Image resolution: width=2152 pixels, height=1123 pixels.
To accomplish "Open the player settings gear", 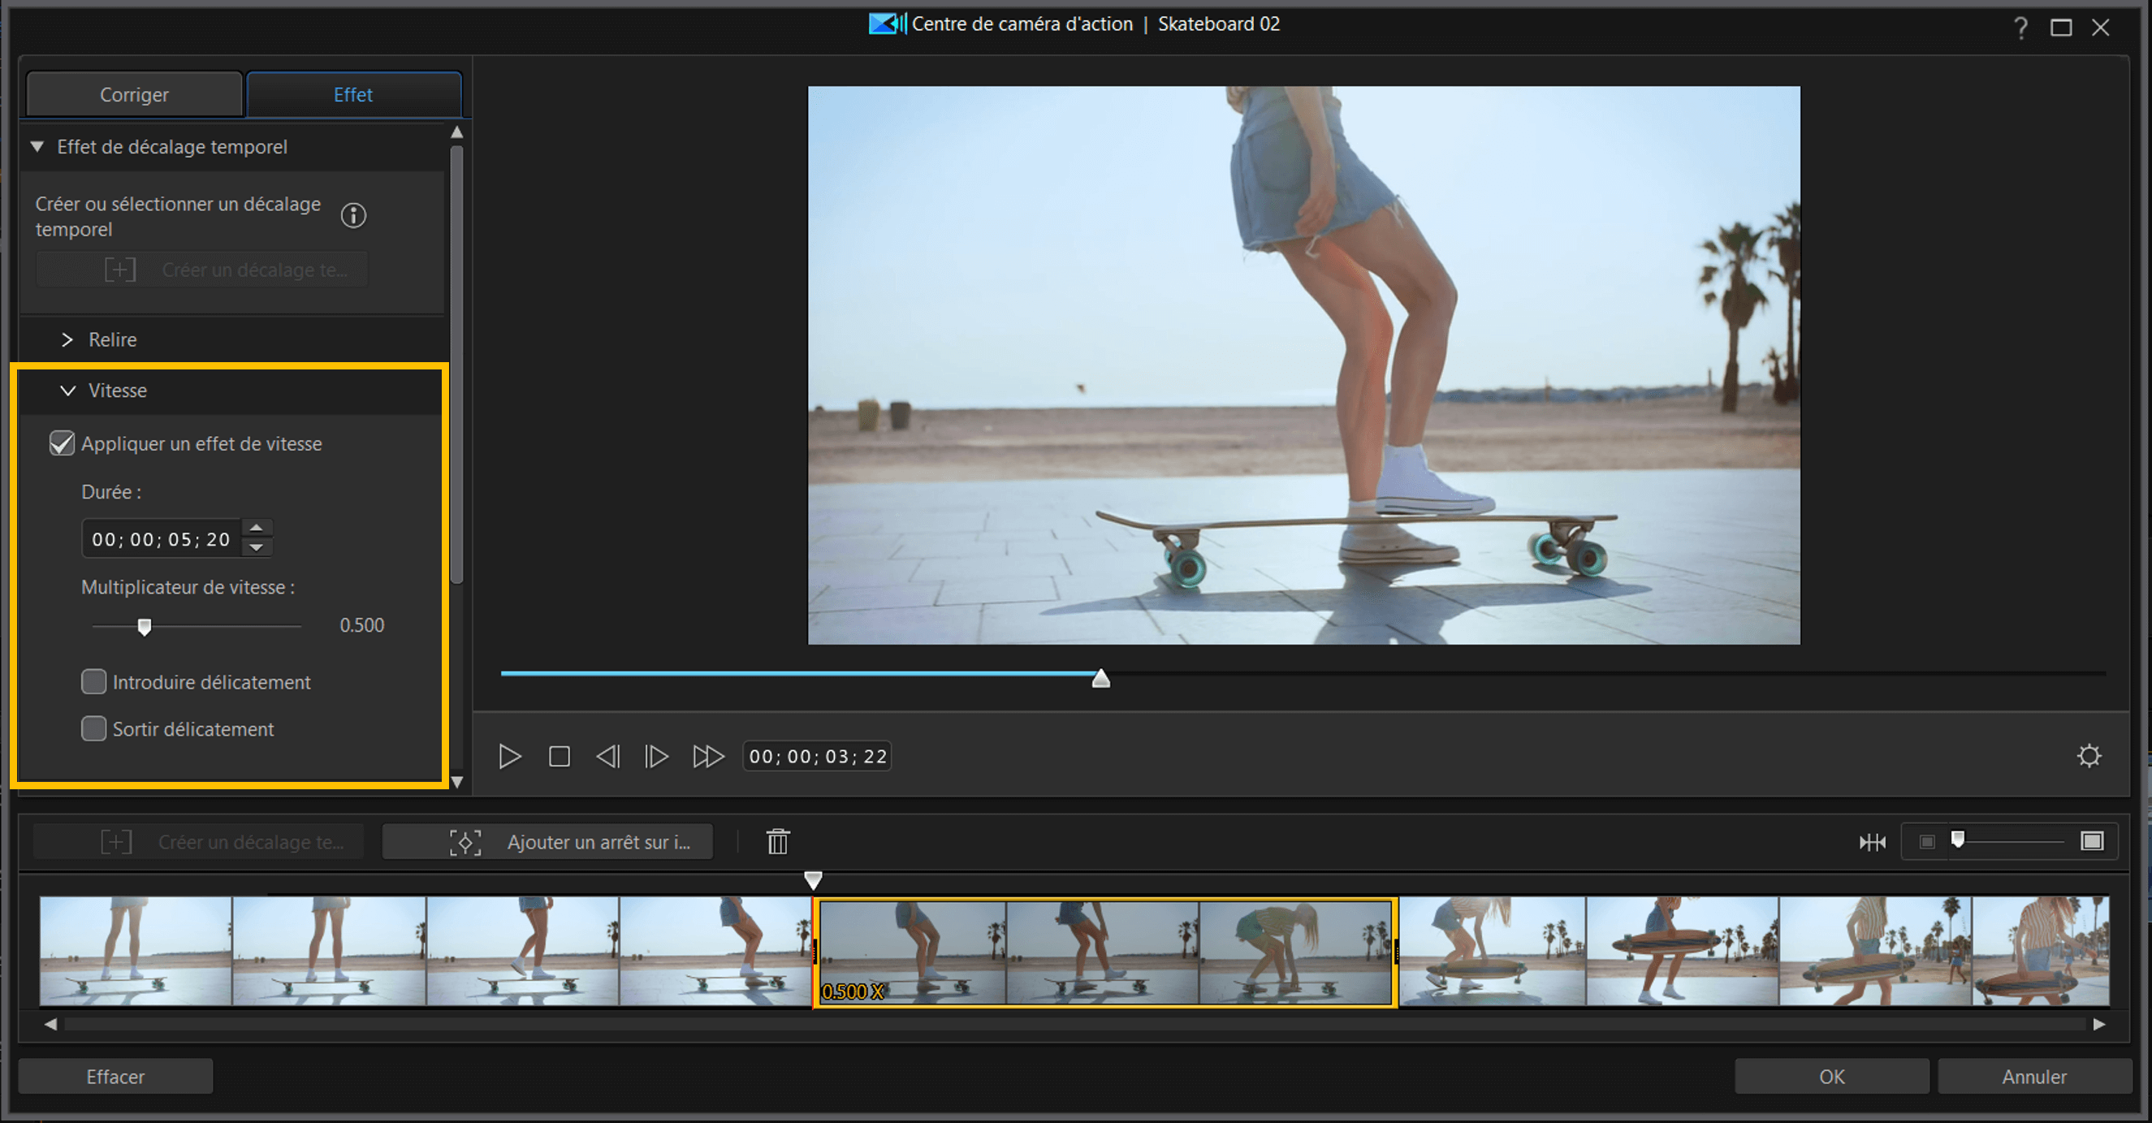I will [x=2090, y=755].
